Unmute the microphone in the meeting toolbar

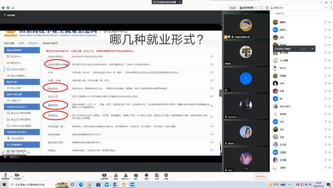5,176
